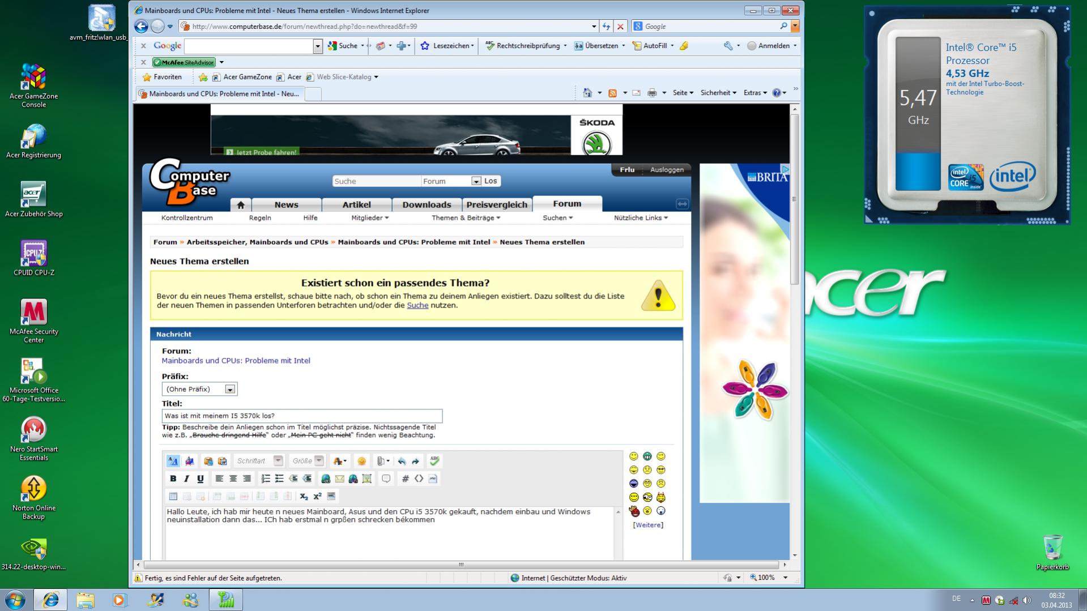
Task: Open the forum home page via the house icon
Action: click(x=241, y=205)
